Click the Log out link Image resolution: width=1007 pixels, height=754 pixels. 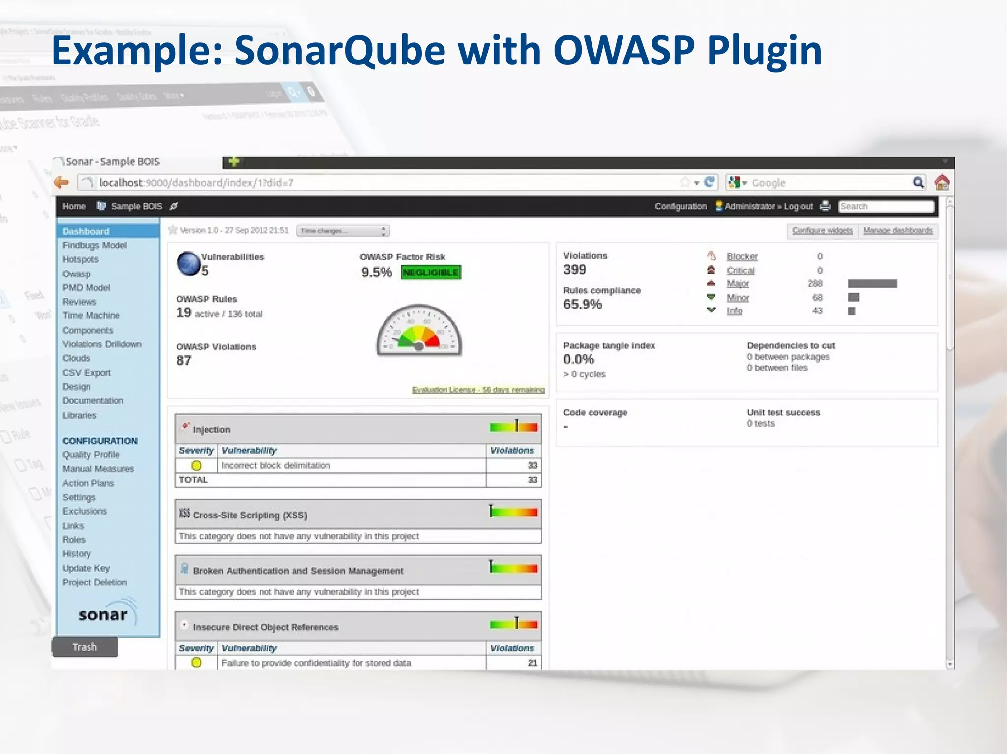click(798, 206)
